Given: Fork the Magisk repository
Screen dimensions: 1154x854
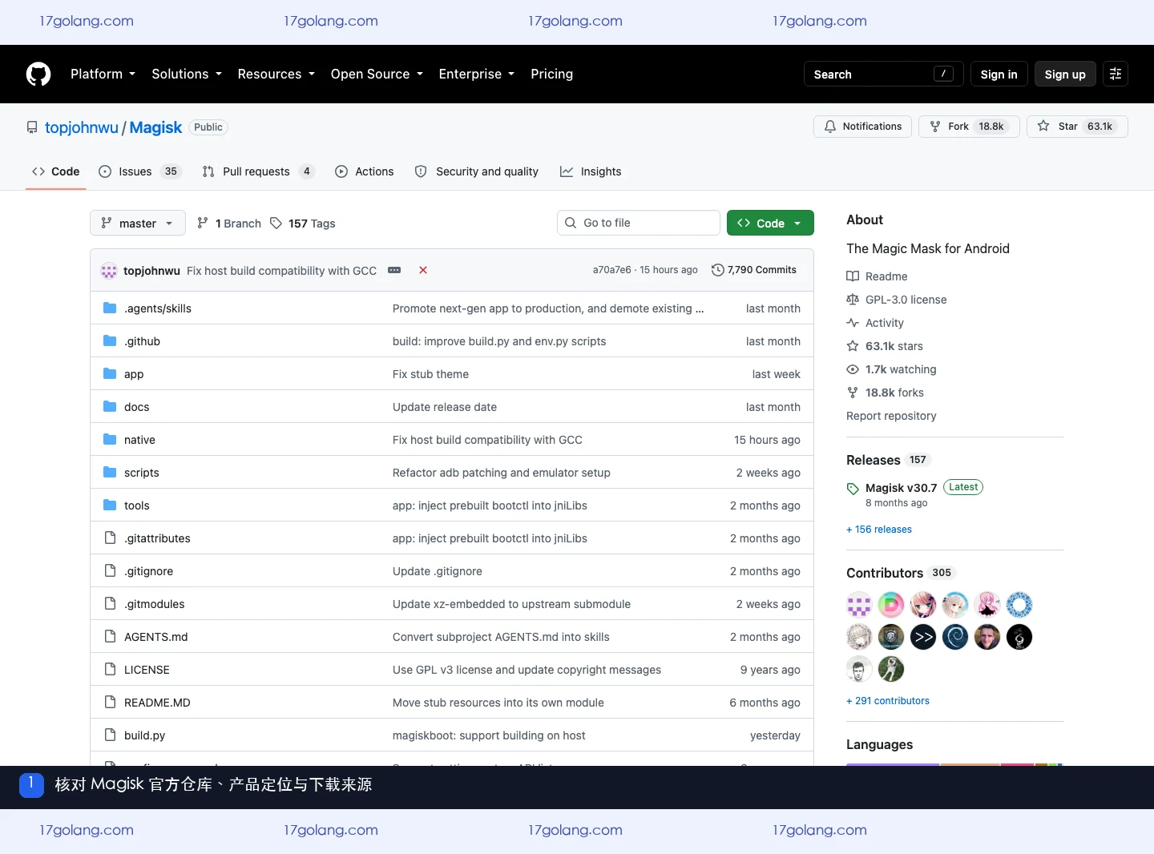Looking at the screenshot, I should click(969, 127).
